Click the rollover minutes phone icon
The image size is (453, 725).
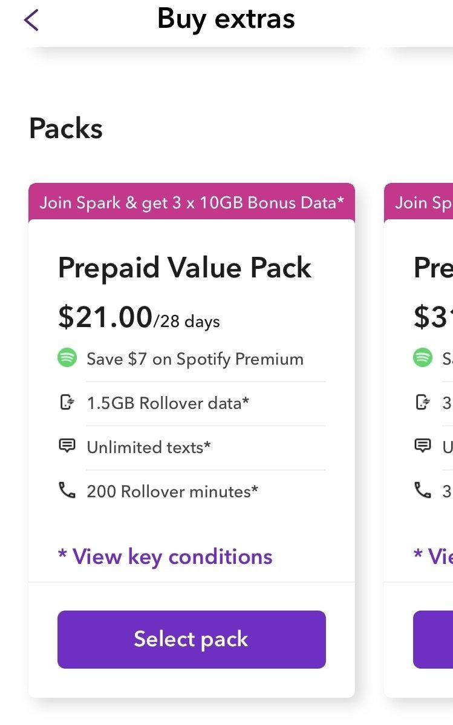pos(67,491)
